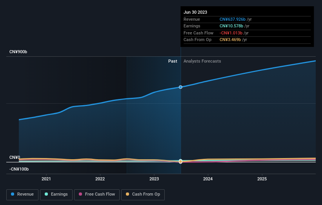Select the Cash From Op marker near zero
Image resolution: width=322 pixels, height=205 pixels.
coord(180,162)
